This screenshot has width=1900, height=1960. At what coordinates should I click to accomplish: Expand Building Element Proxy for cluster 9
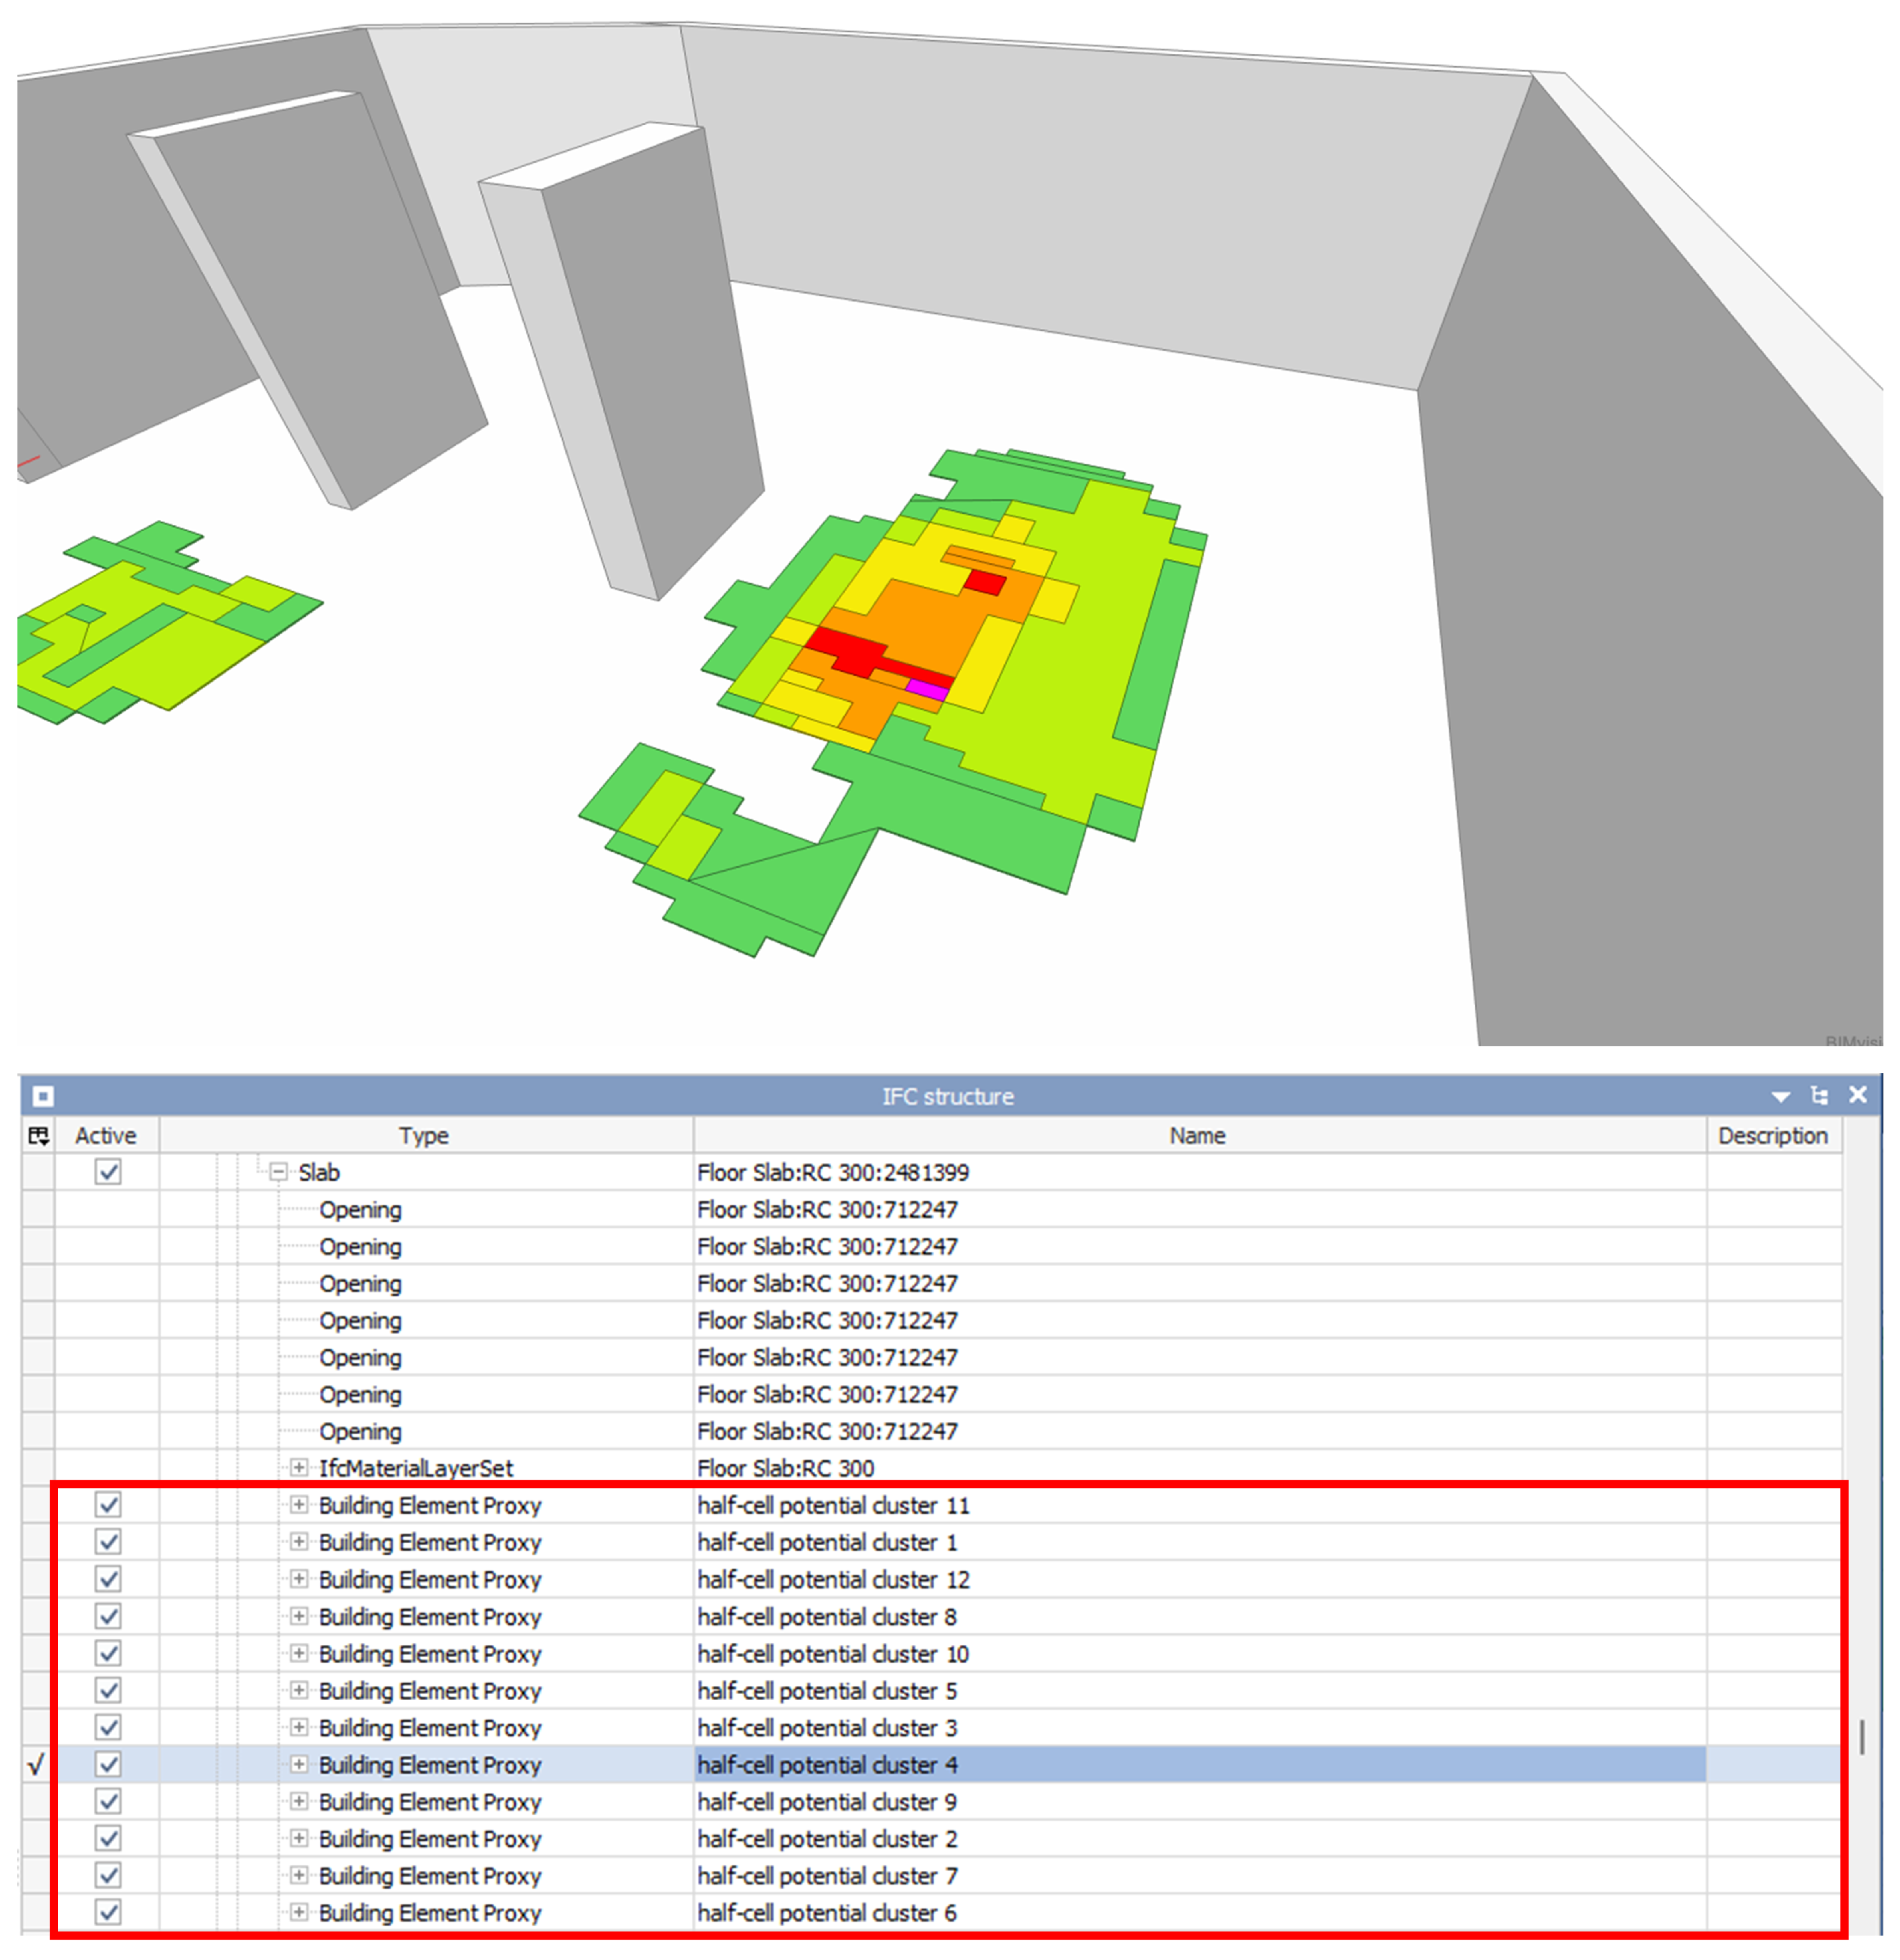[299, 1801]
